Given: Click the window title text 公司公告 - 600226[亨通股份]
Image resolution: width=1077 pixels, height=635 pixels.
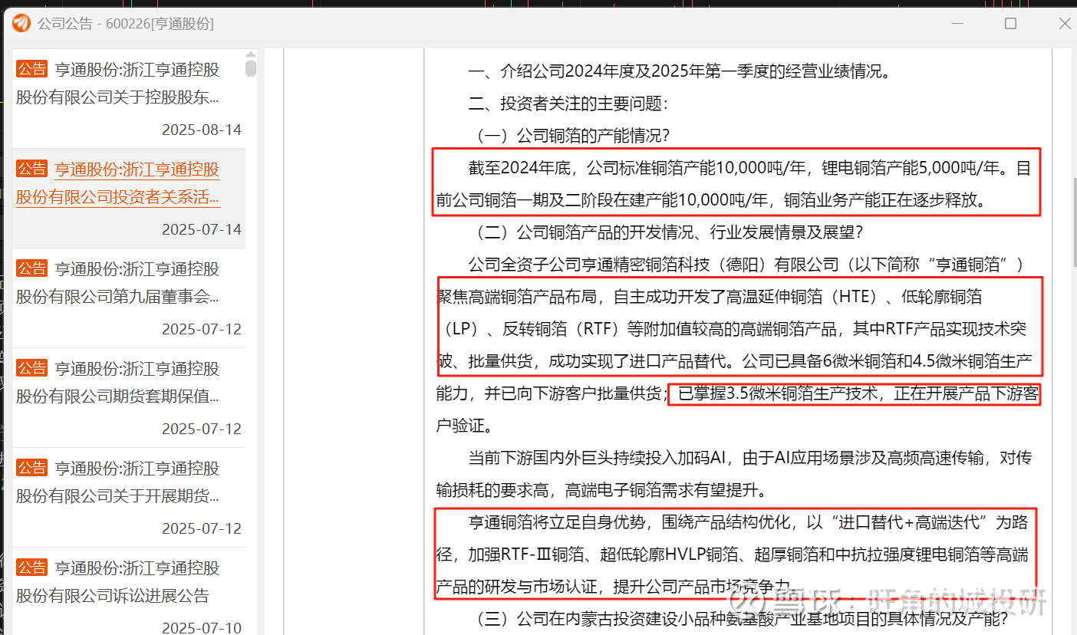Looking at the screenshot, I should coord(126,24).
